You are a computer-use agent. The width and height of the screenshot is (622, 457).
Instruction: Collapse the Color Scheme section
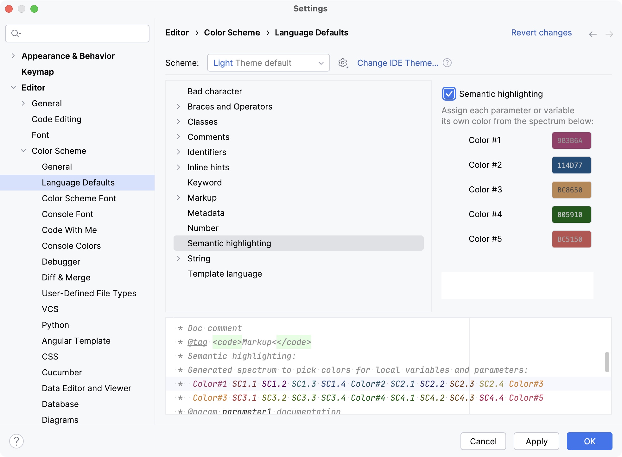point(23,151)
